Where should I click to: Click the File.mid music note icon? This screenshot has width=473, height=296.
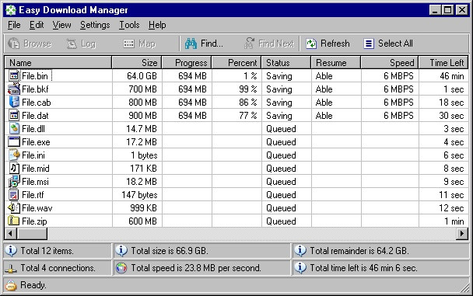(14, 168)
